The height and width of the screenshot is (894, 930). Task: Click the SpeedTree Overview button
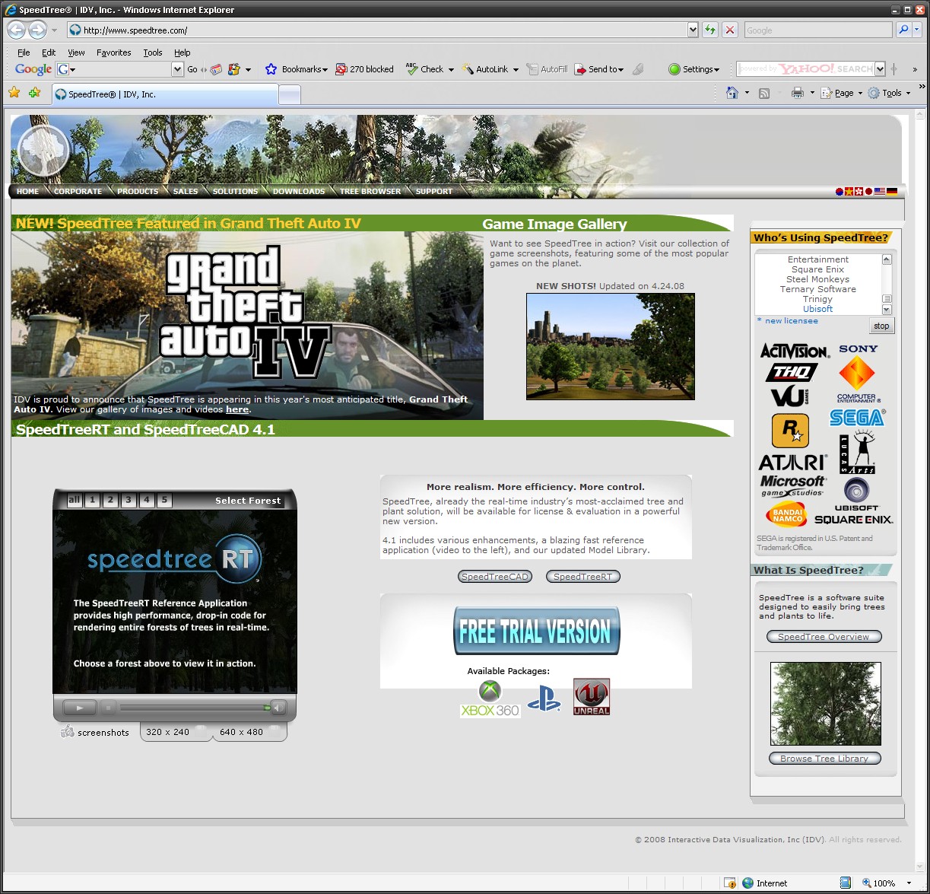tap(824, 637)
